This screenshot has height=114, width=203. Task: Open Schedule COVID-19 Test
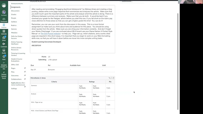tap(4, 66)
